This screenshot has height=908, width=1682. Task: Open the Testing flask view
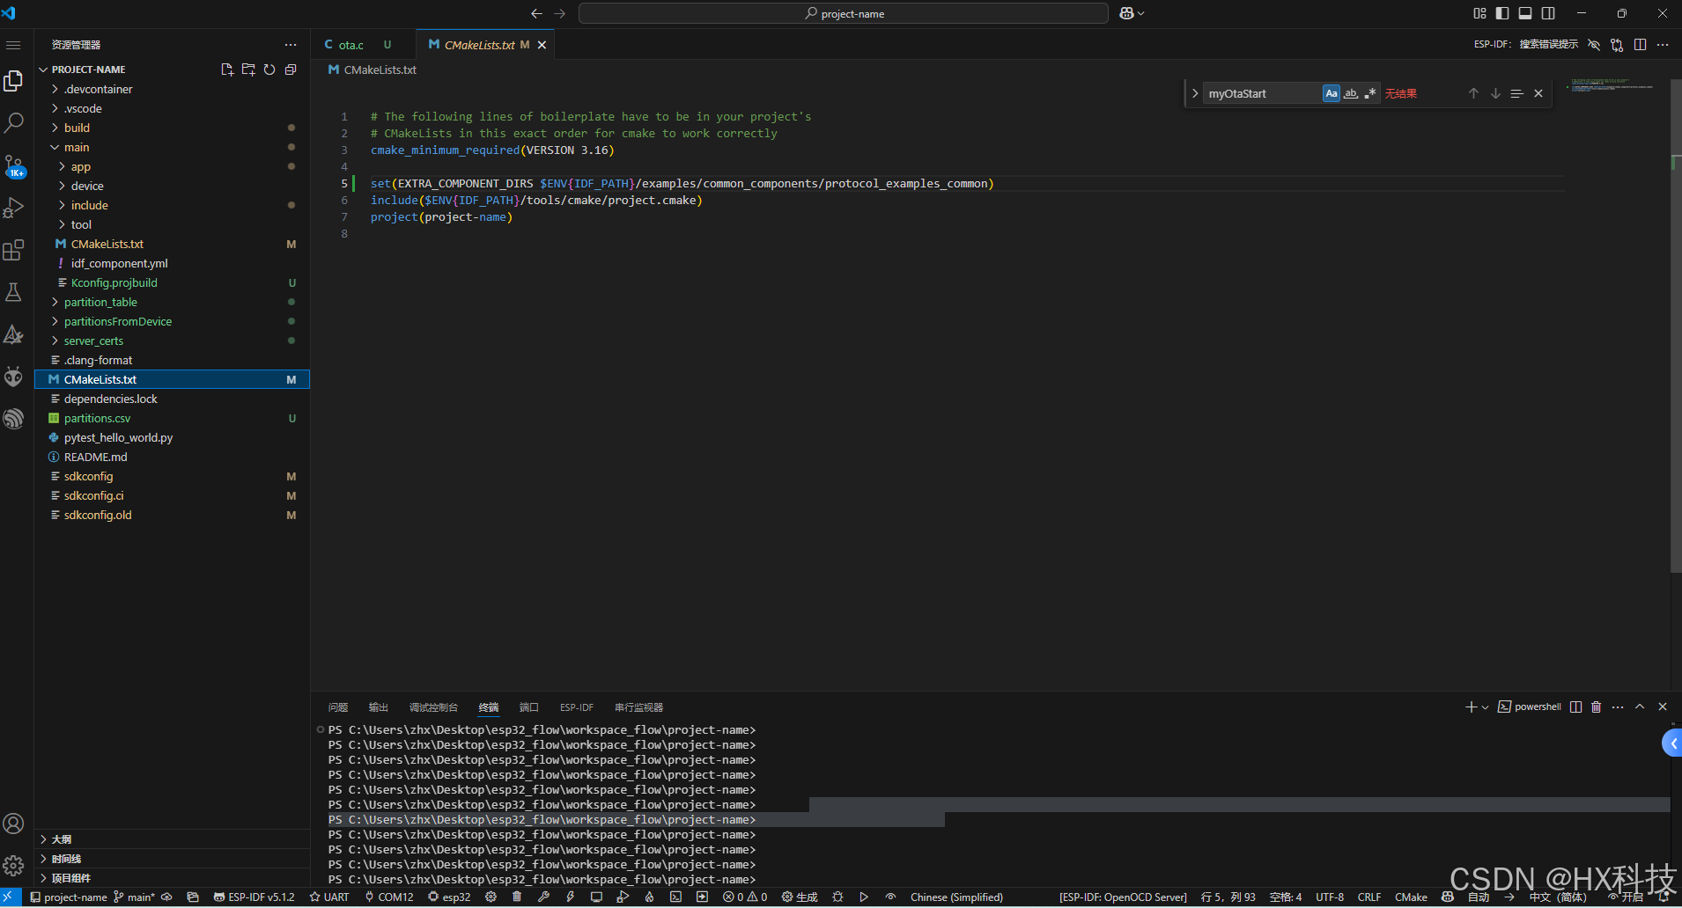(13, 293)
